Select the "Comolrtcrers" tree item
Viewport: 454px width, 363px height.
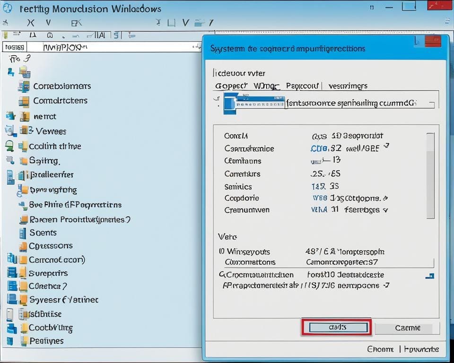point(60,101)
